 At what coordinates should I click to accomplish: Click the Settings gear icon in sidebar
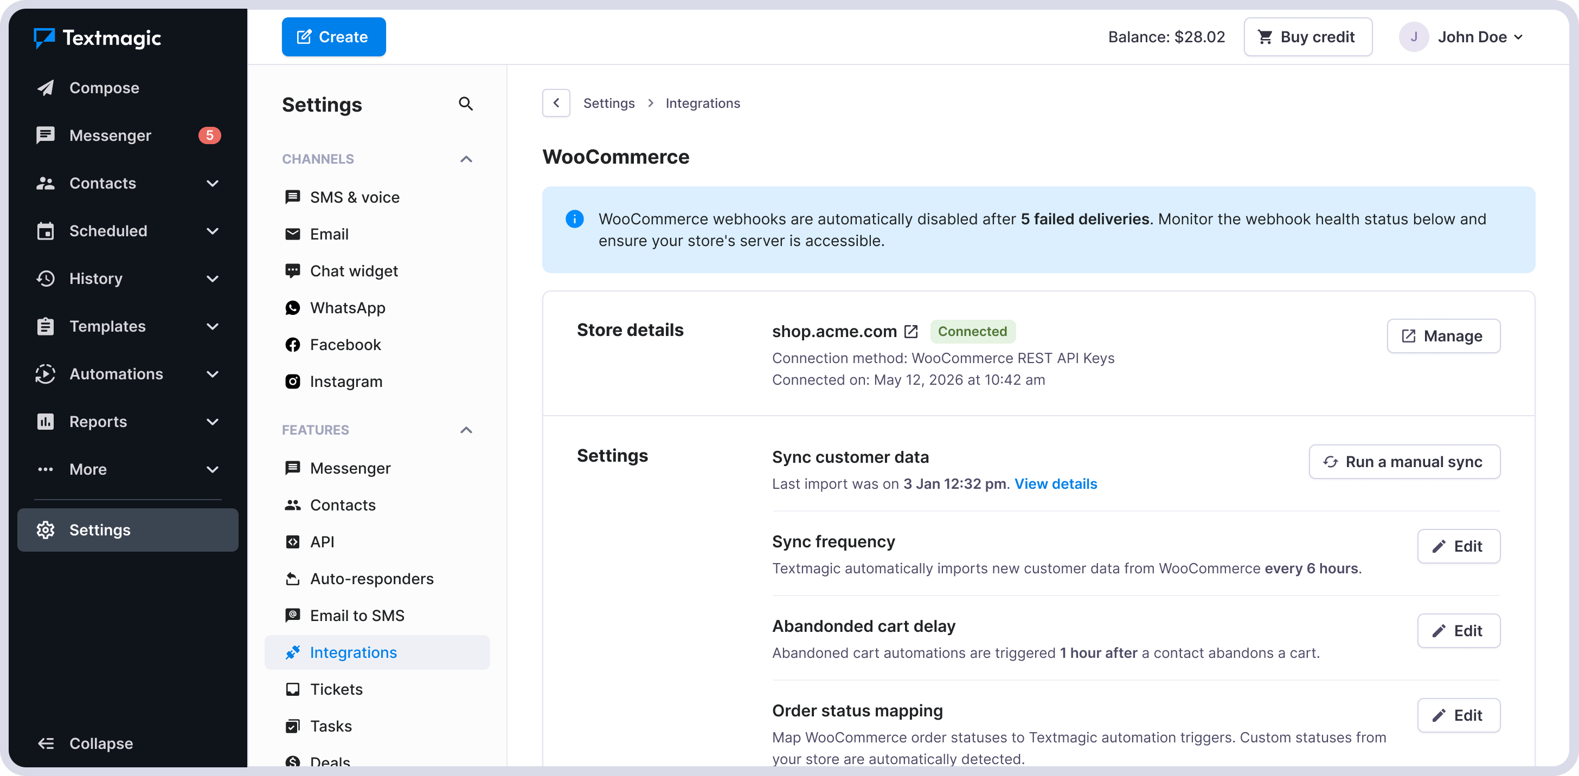[x=46, y=530]
